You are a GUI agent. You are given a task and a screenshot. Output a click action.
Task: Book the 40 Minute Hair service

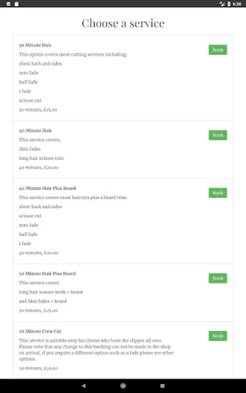pos(218,135)
